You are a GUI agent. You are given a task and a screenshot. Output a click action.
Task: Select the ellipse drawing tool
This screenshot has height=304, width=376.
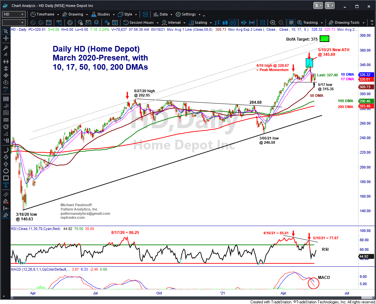point(6,171)
